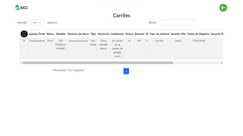Click the NO value under Dañado

tap(139, 41)
